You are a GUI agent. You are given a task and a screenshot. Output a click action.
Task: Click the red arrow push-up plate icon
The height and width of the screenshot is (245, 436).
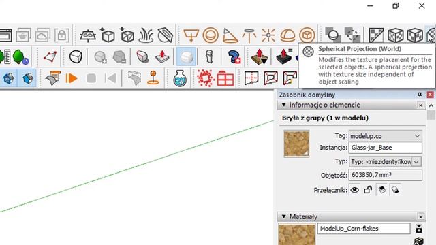[162, 57]
